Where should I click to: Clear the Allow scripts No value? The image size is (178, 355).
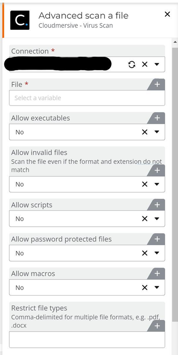pos(145,219)
